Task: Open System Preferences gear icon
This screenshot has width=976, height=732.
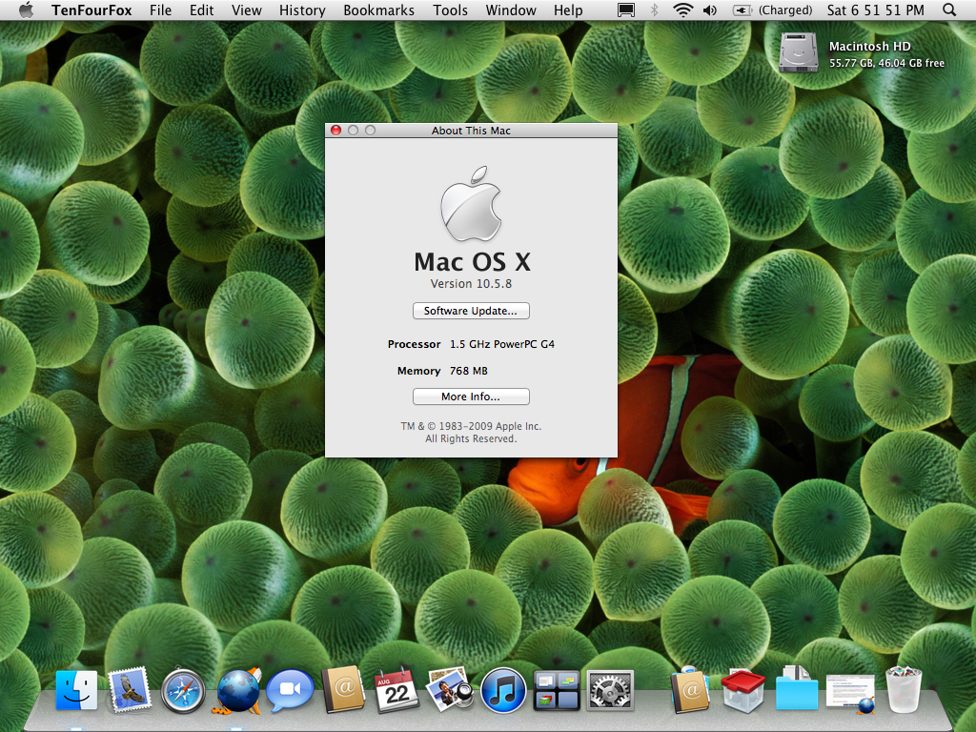Action: [x=610, y=690]
